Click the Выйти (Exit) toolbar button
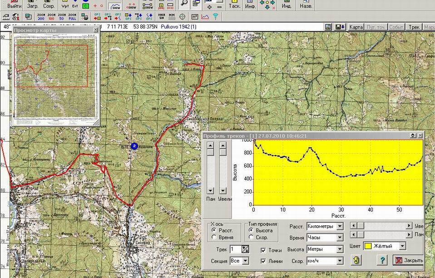The width and height of the screenshot is (435, 278). tap(15, 5)
